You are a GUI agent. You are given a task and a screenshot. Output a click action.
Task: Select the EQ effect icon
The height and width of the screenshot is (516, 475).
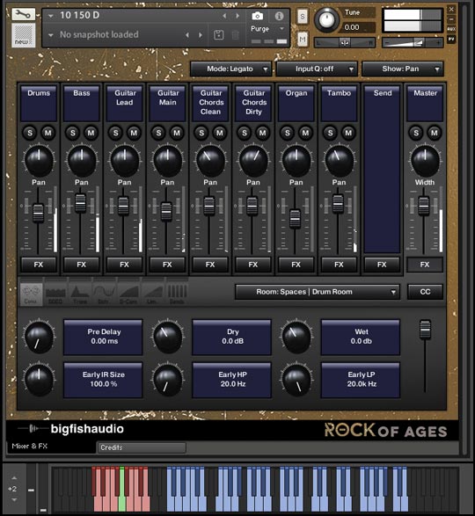tap(55, 294)
